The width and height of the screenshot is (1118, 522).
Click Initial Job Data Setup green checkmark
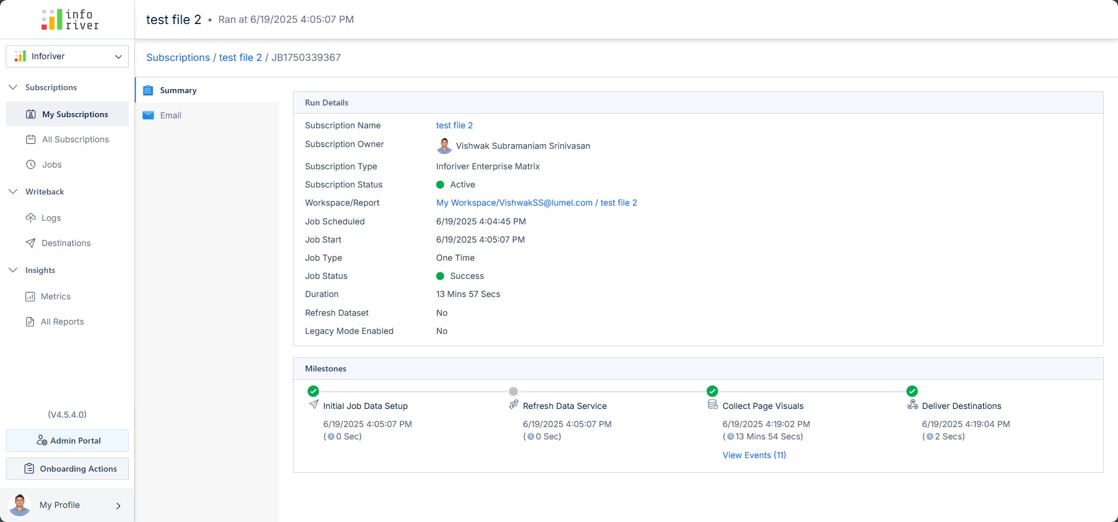click(313, 391)
